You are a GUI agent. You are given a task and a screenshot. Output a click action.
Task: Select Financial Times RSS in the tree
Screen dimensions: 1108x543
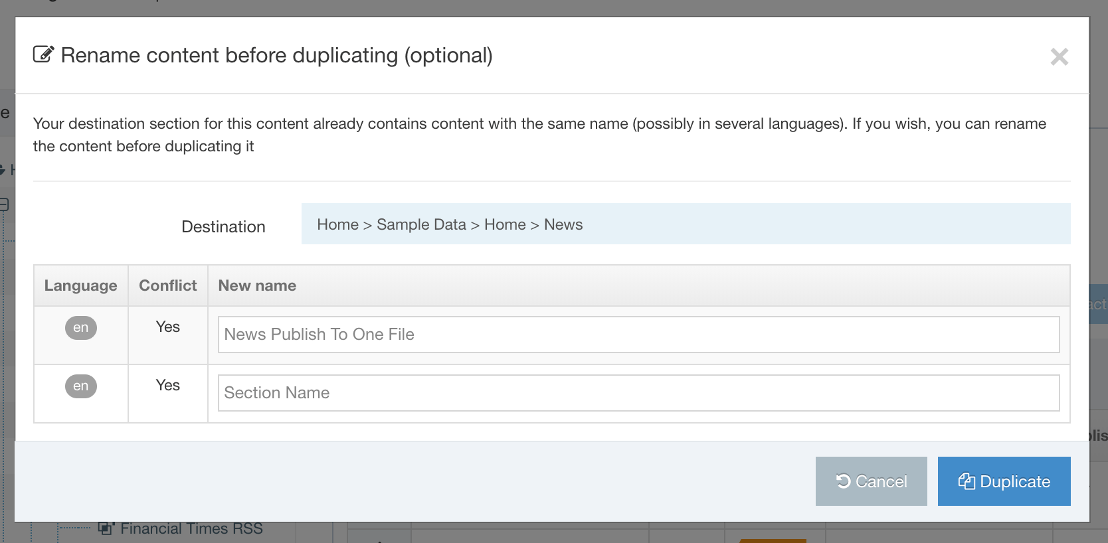pos(191,529)
